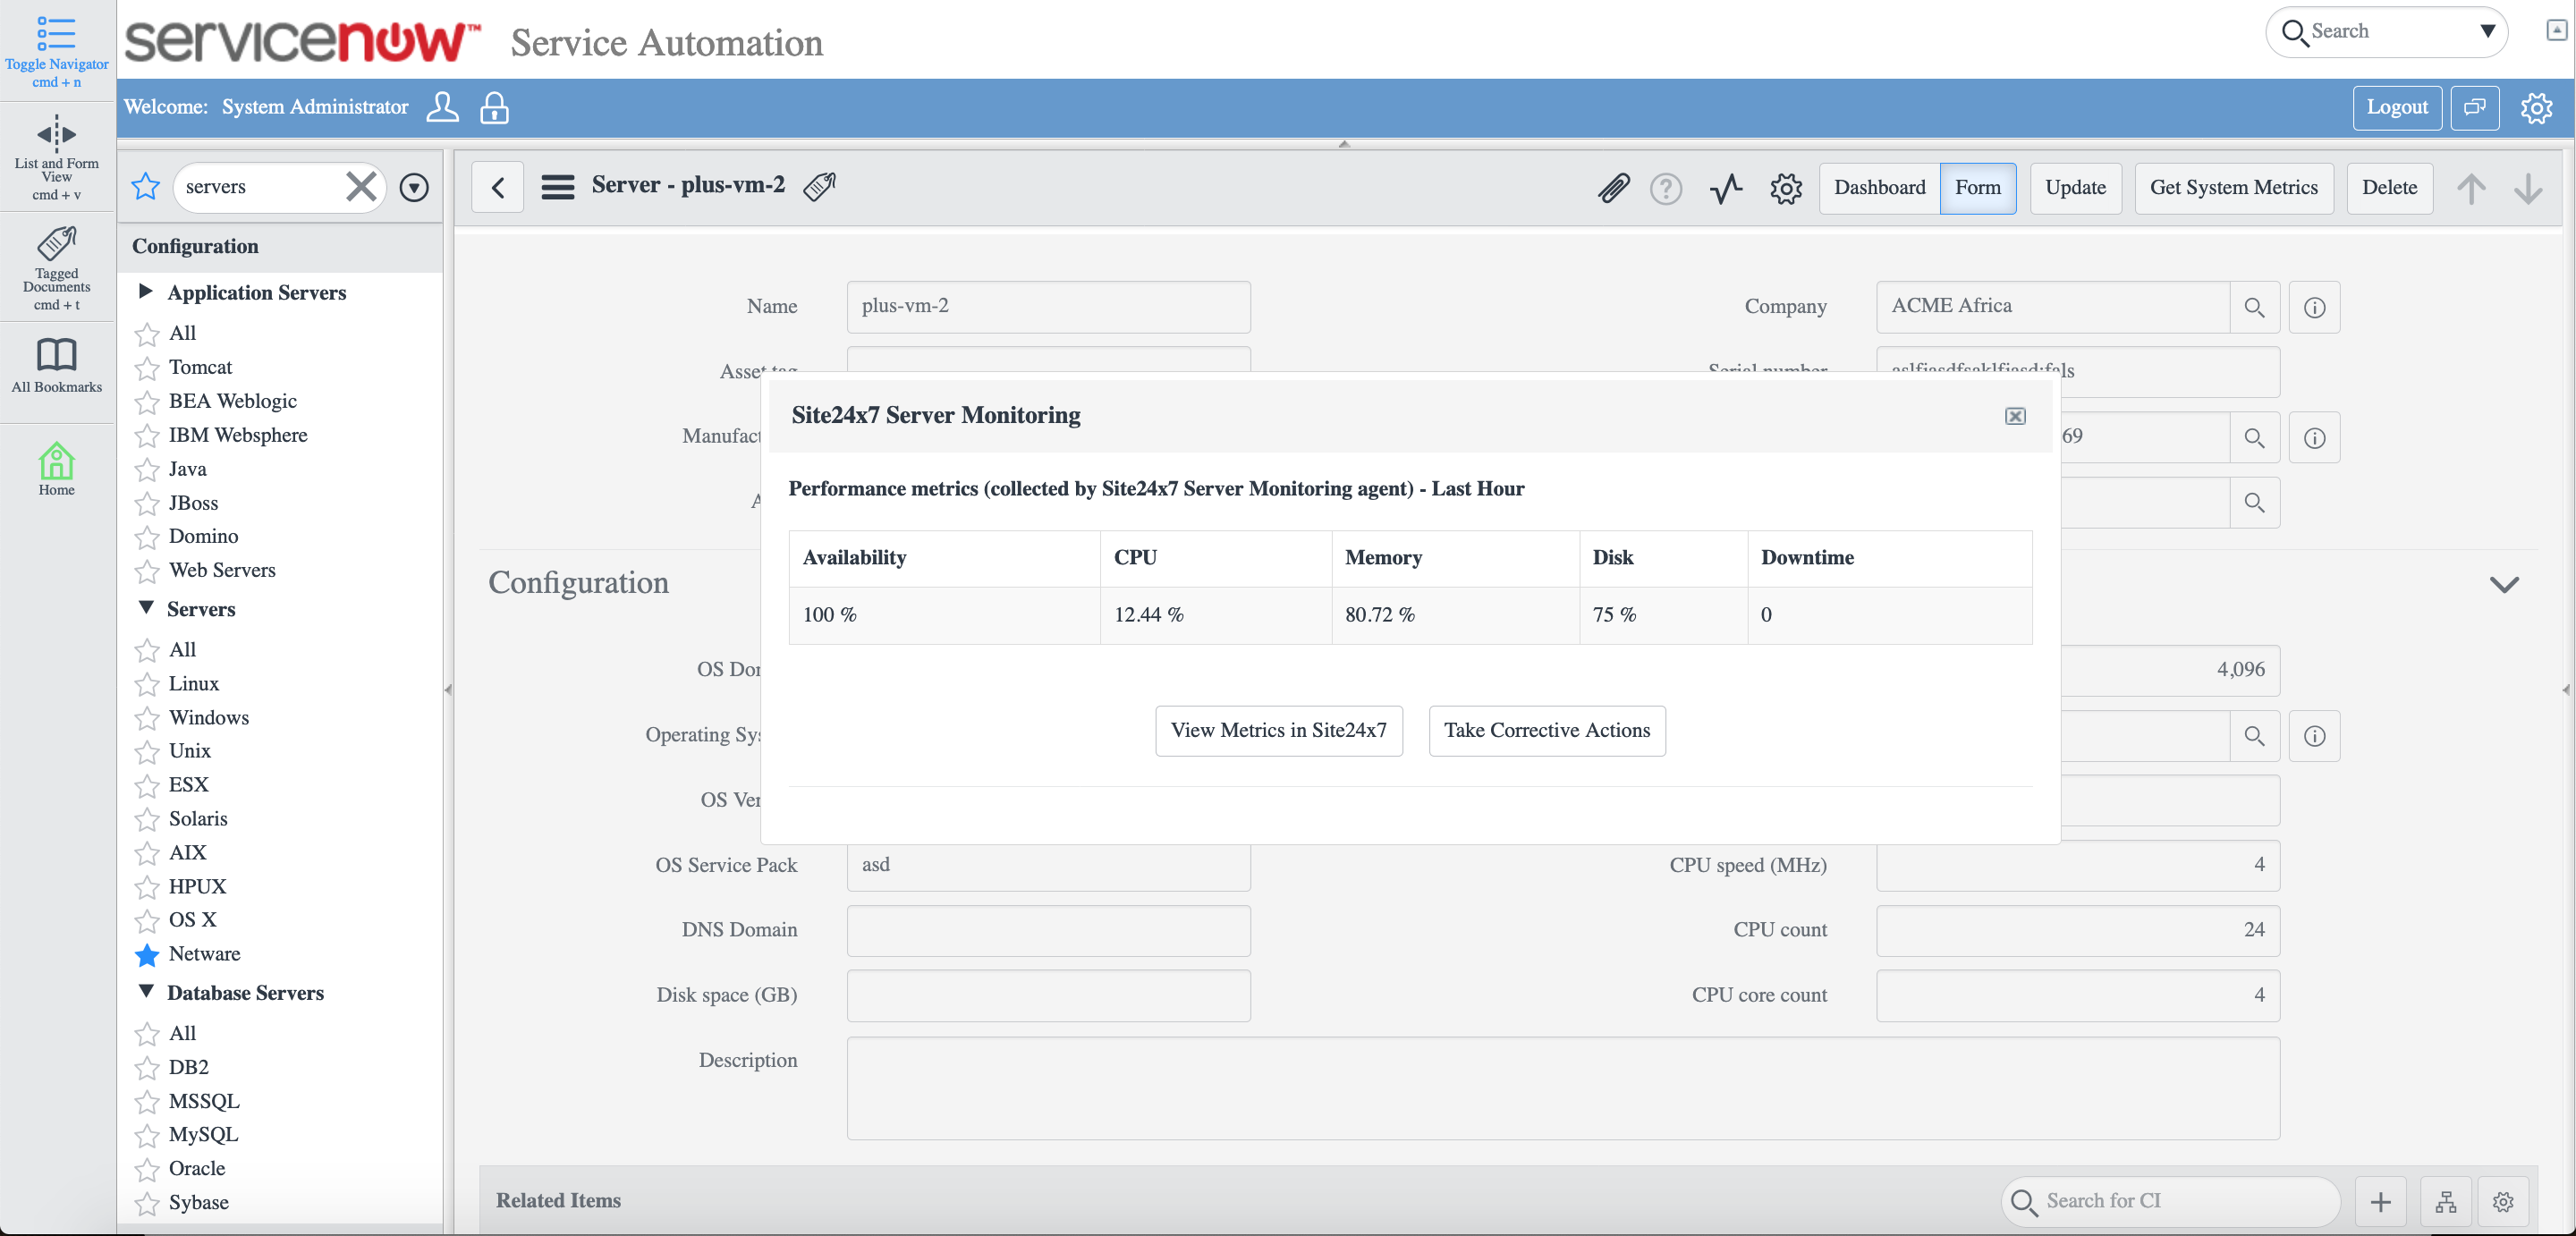Click the help question mark icon
Viewport: 2576px width, 1236px height.
point(1666,188)
